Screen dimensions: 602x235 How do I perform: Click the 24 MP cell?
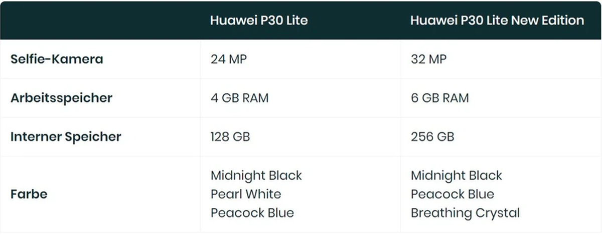coord(229,59)
